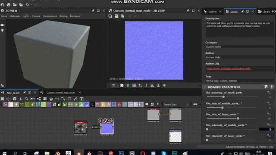Viewport: 276px width, 155px height.
Task: Click the camera icon in 3D view sidebar
Action: click(3, 25)
